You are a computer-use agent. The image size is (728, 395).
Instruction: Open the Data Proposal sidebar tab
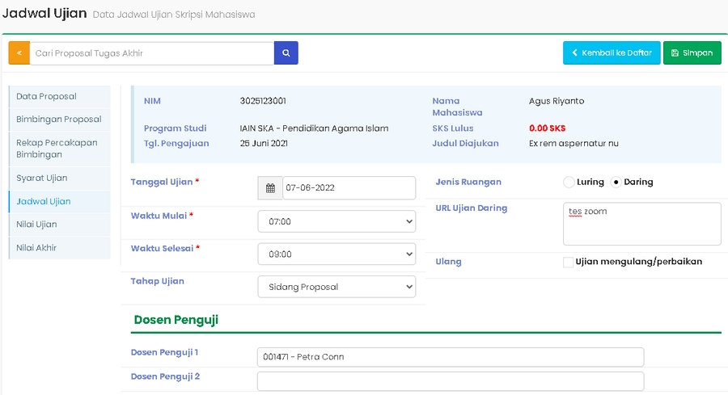[59, 96]
